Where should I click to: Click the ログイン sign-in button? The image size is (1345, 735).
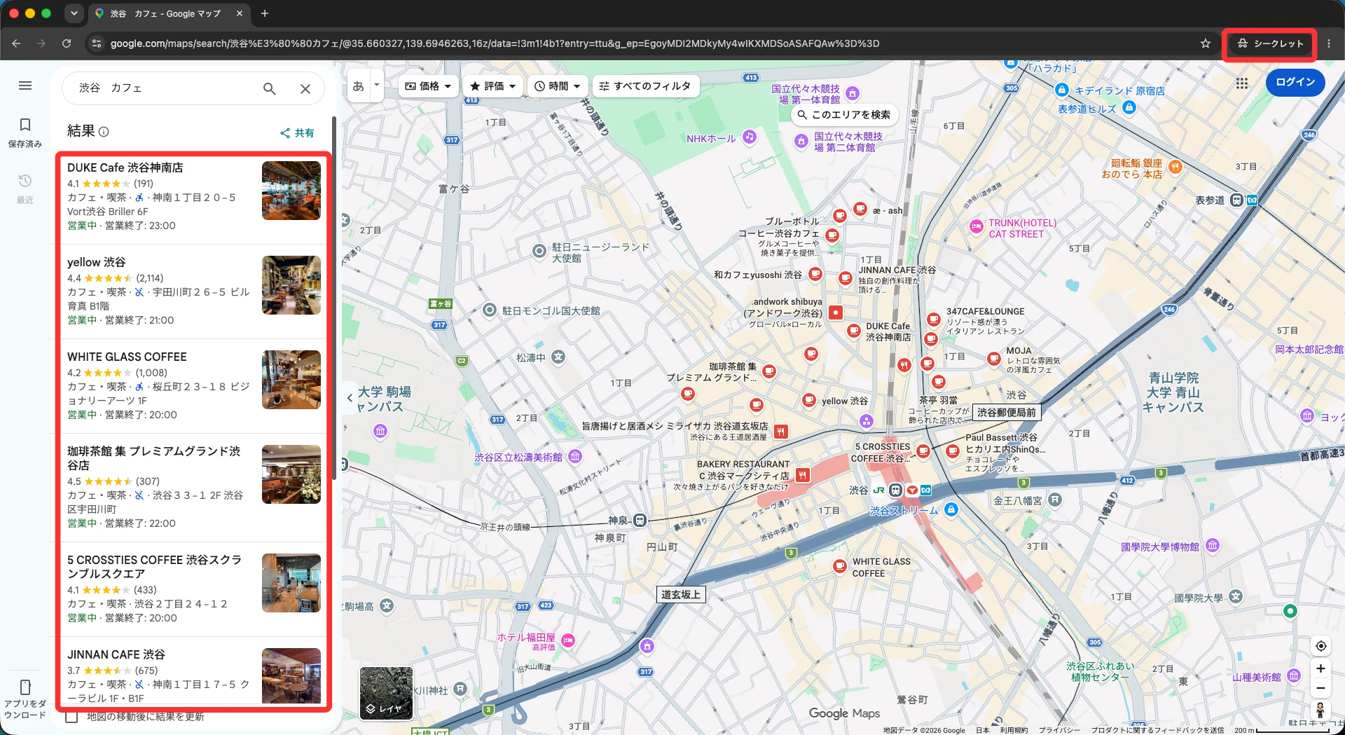coord(1295,82)
